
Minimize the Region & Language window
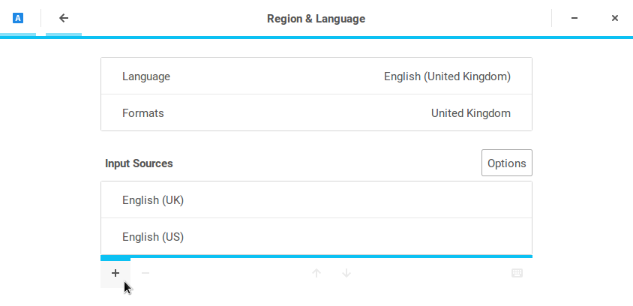(x=574, y=18)
